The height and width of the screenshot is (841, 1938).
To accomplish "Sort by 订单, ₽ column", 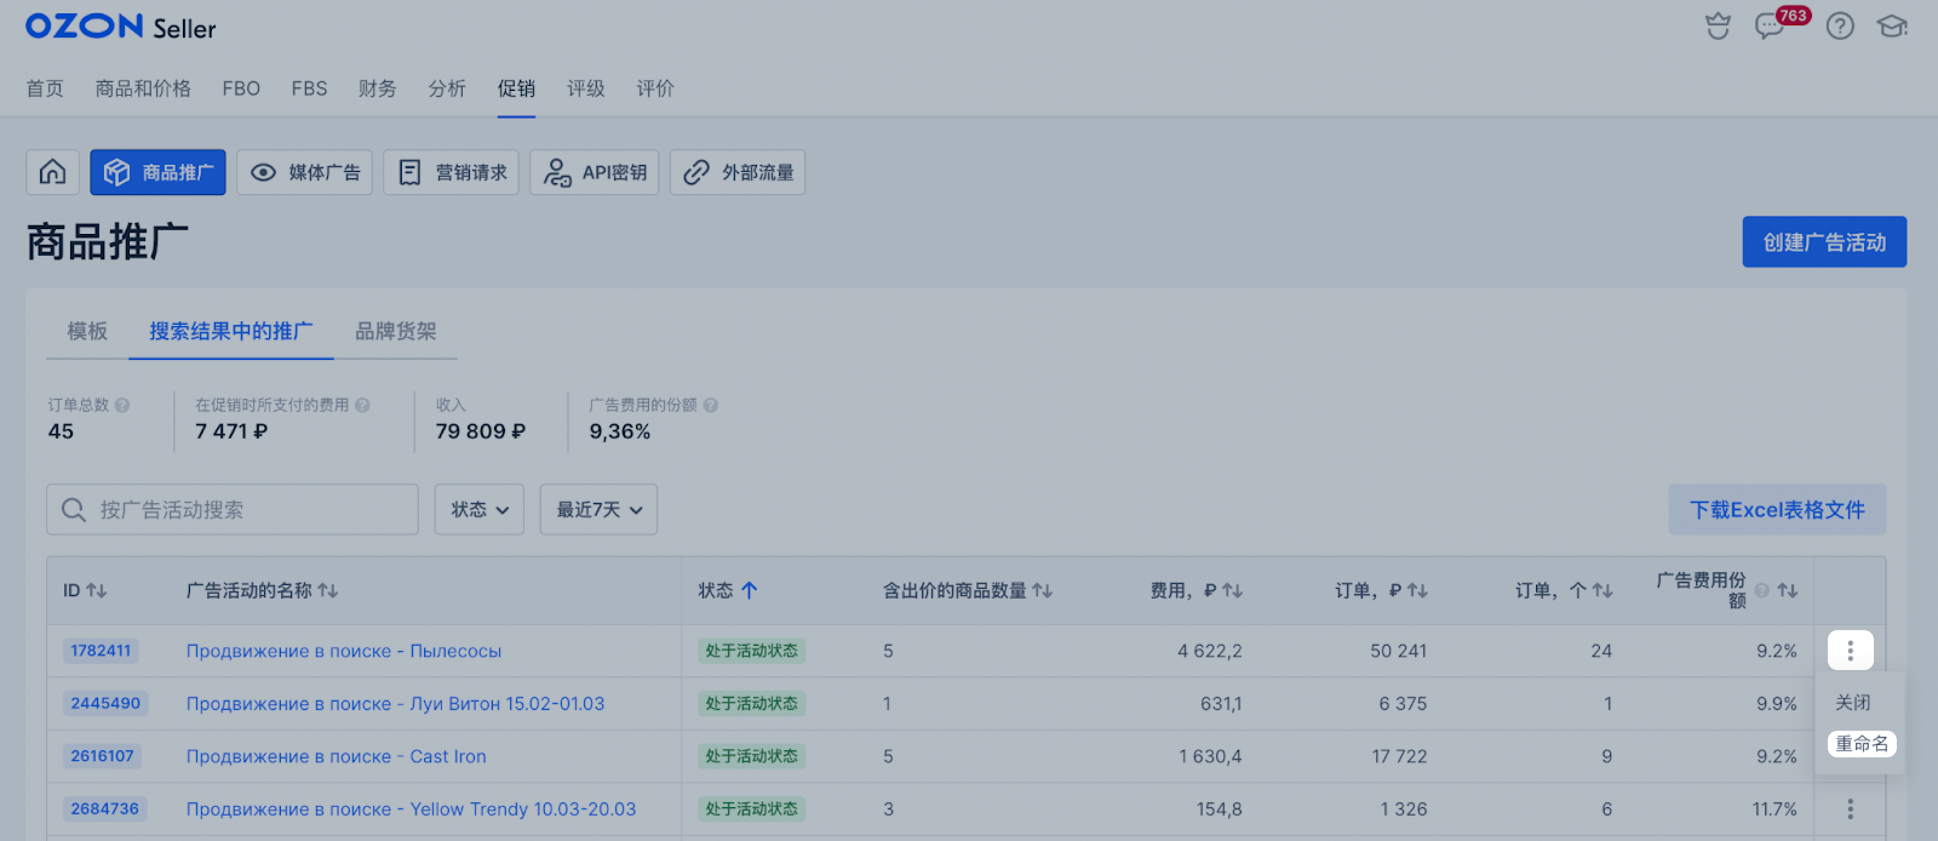I will [1417, 590].
